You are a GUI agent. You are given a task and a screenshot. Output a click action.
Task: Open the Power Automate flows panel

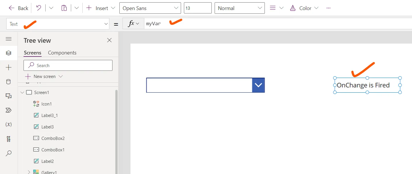[x=9, y=110]
